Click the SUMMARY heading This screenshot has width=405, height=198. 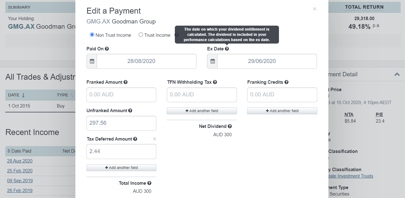[x=19, y=7]
